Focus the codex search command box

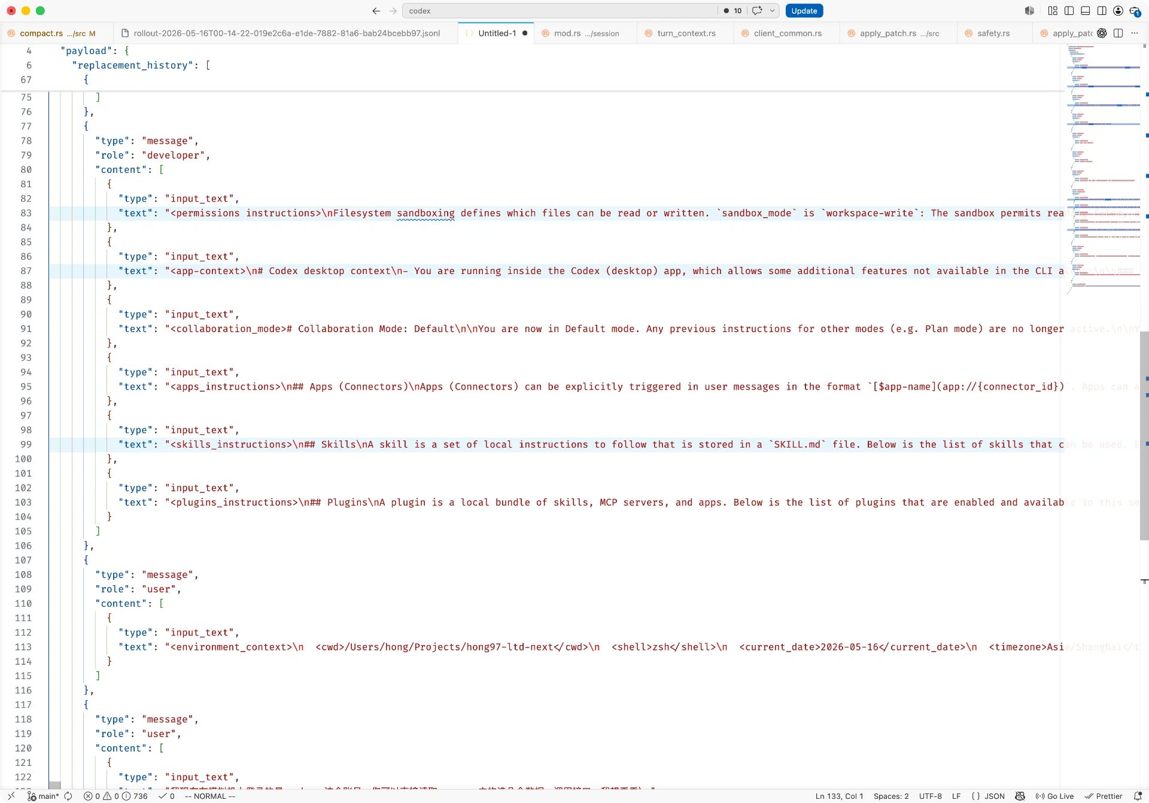[560, 11]
